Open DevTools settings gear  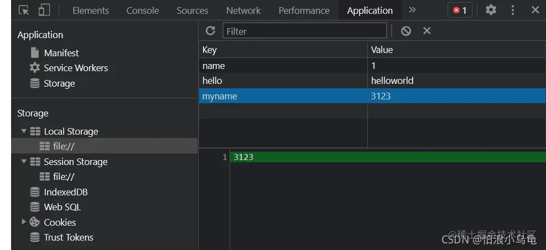pyautogui.click(x=491, y=10)
